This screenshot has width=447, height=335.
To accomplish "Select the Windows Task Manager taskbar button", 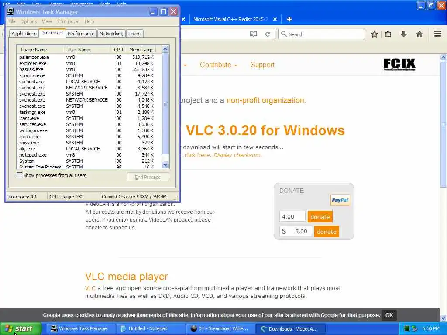I will [81, 328].
